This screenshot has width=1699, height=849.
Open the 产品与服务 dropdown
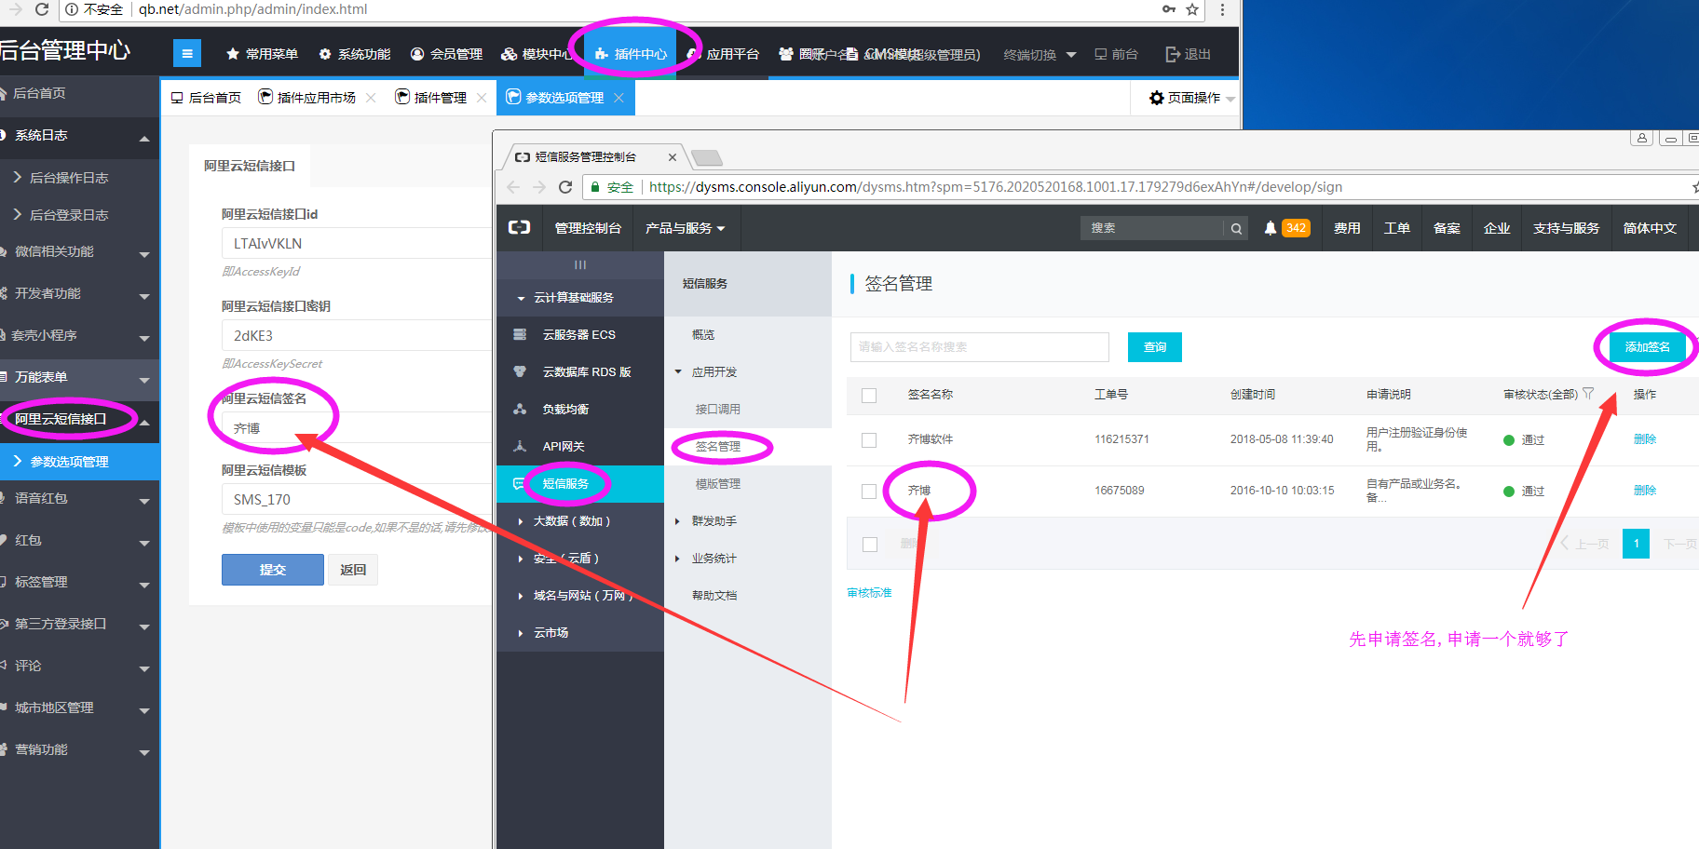(x=685, y=228)
